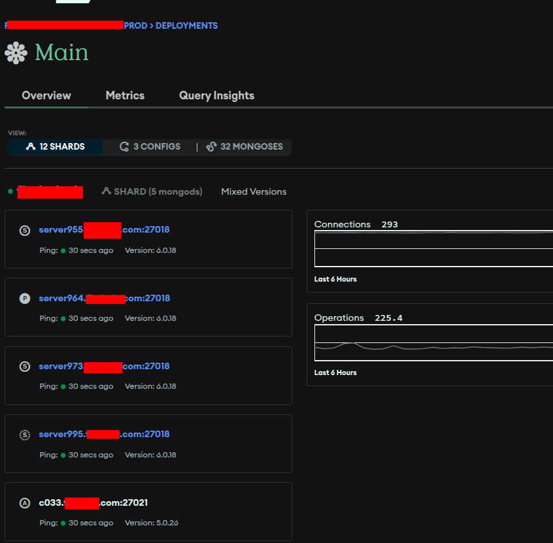
Task: Click Last 6 Hours under Operations
Action: 335,372
